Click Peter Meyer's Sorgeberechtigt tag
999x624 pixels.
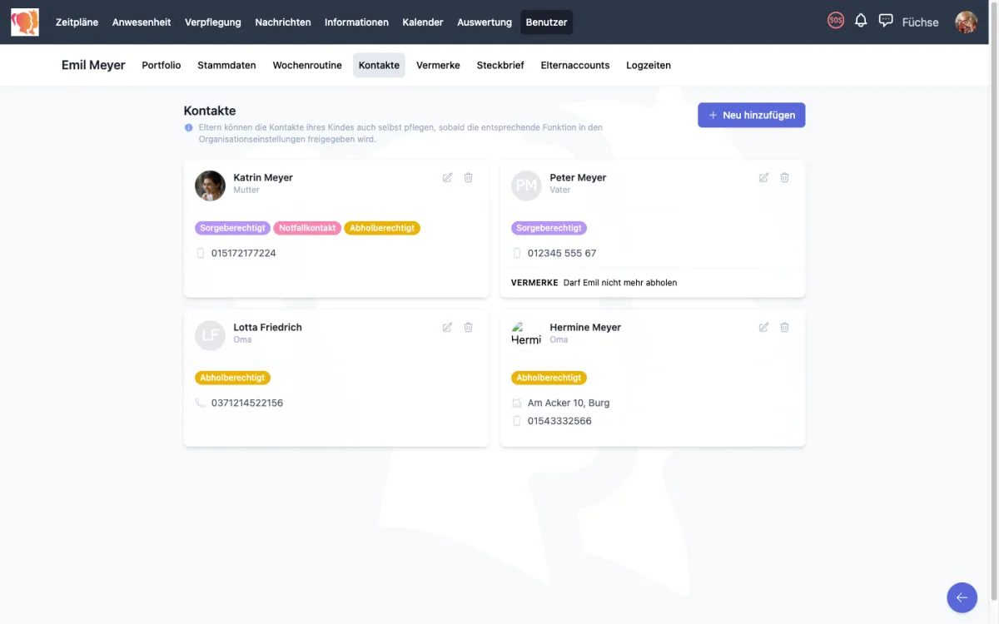point(549,228)
